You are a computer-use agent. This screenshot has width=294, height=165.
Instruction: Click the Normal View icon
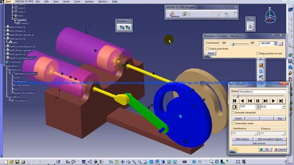(146, 162)
